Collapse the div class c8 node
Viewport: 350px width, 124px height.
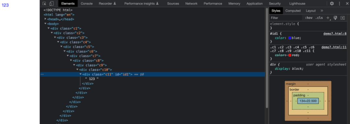[71, 60]
